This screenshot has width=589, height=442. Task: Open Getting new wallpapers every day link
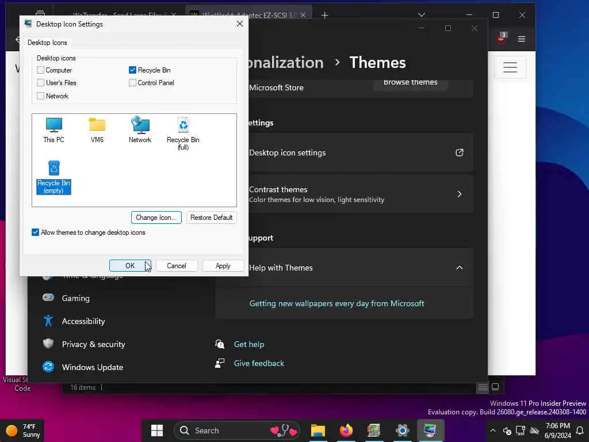click(337, 303)
